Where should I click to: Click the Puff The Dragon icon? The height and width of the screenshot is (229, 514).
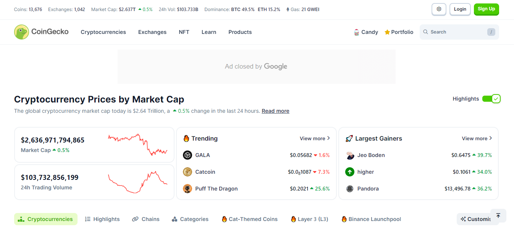point(187,189)
